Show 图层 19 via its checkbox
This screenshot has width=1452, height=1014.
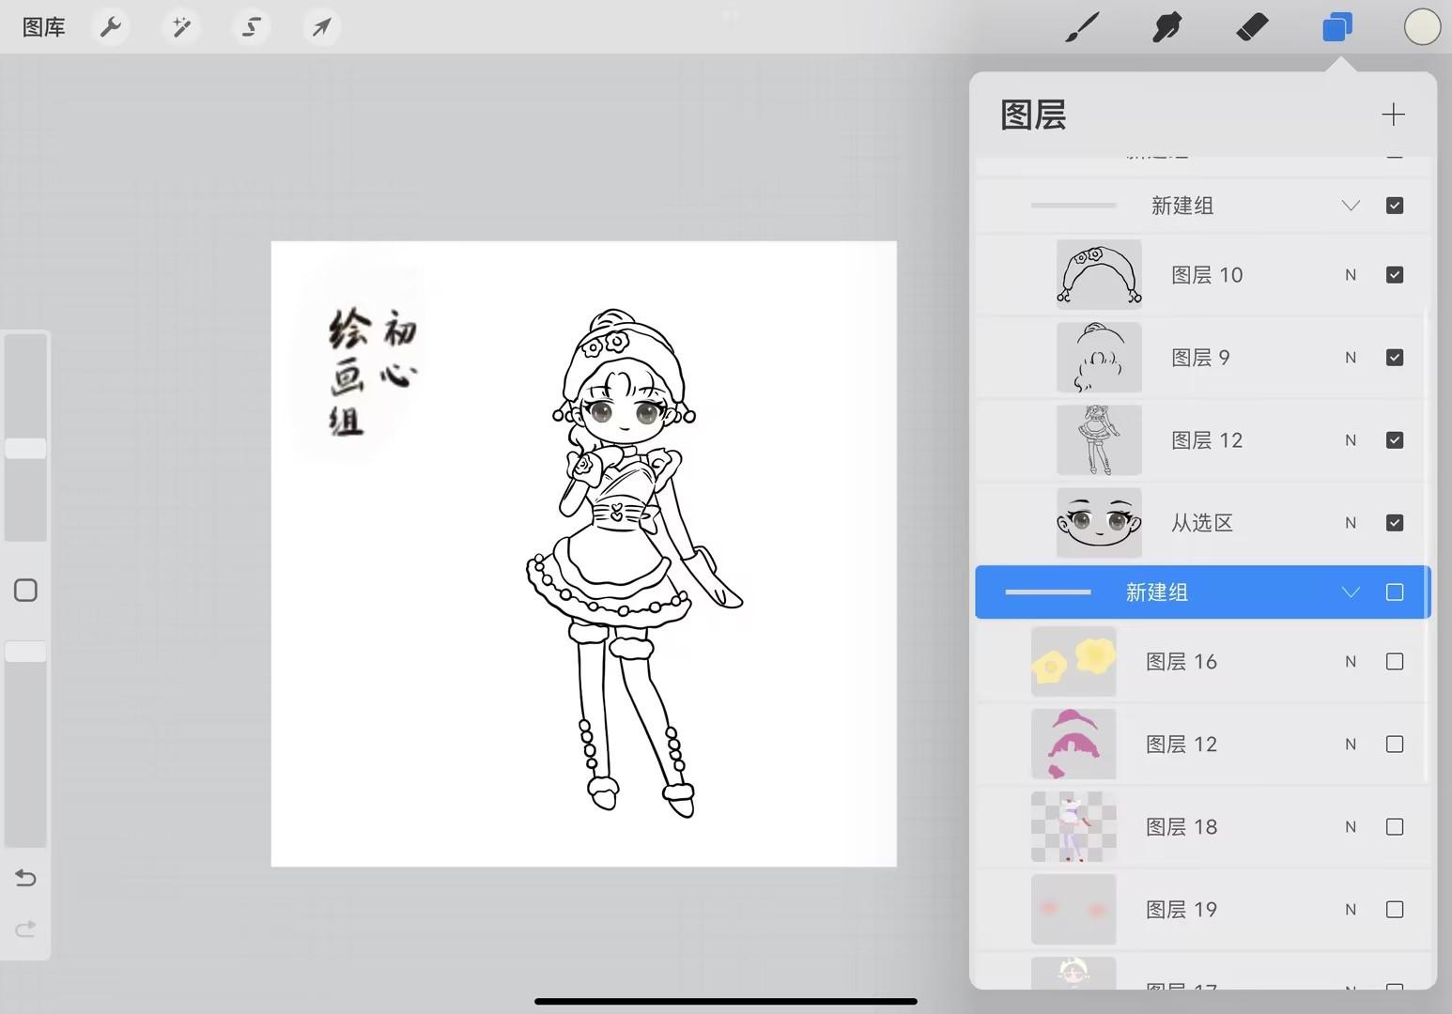1395,910
